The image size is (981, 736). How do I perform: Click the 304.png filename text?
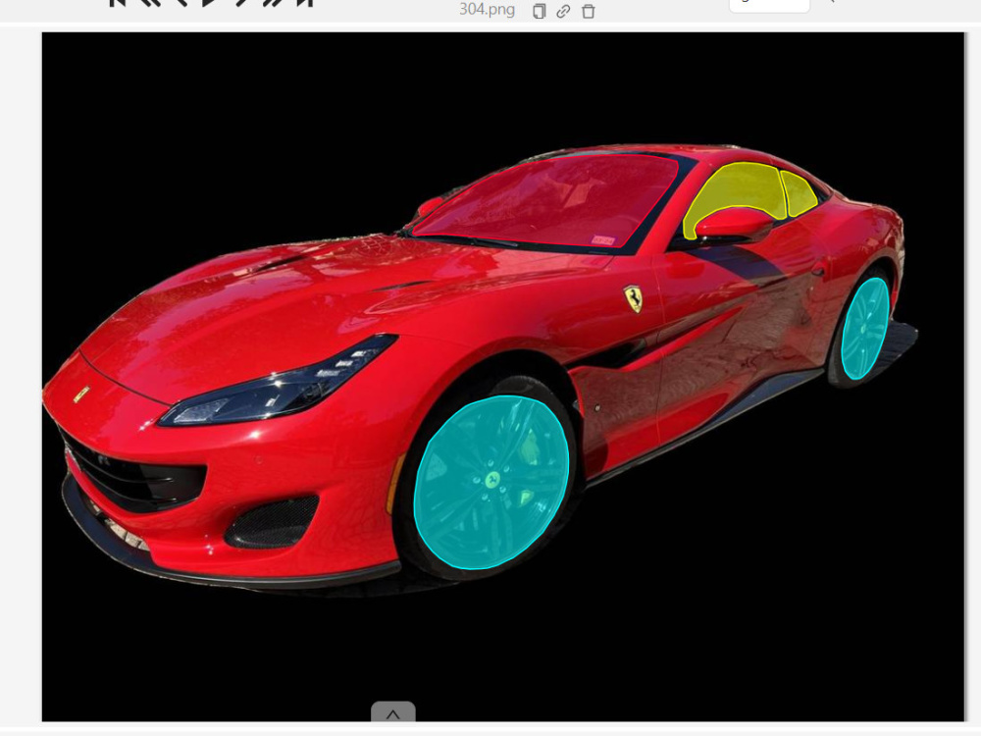pos(487,10)
